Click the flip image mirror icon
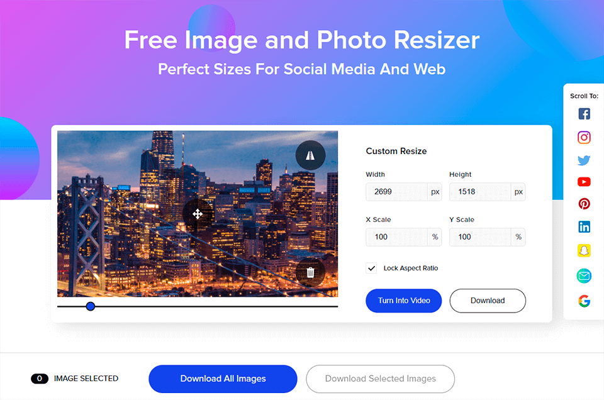 click(310, 155)
